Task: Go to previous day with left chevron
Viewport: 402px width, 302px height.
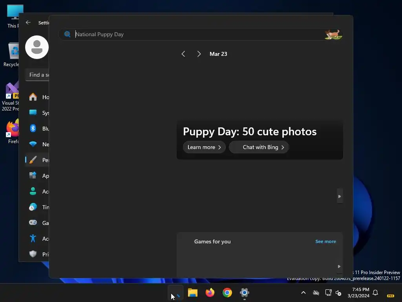Action: click(x=183, y=54)
